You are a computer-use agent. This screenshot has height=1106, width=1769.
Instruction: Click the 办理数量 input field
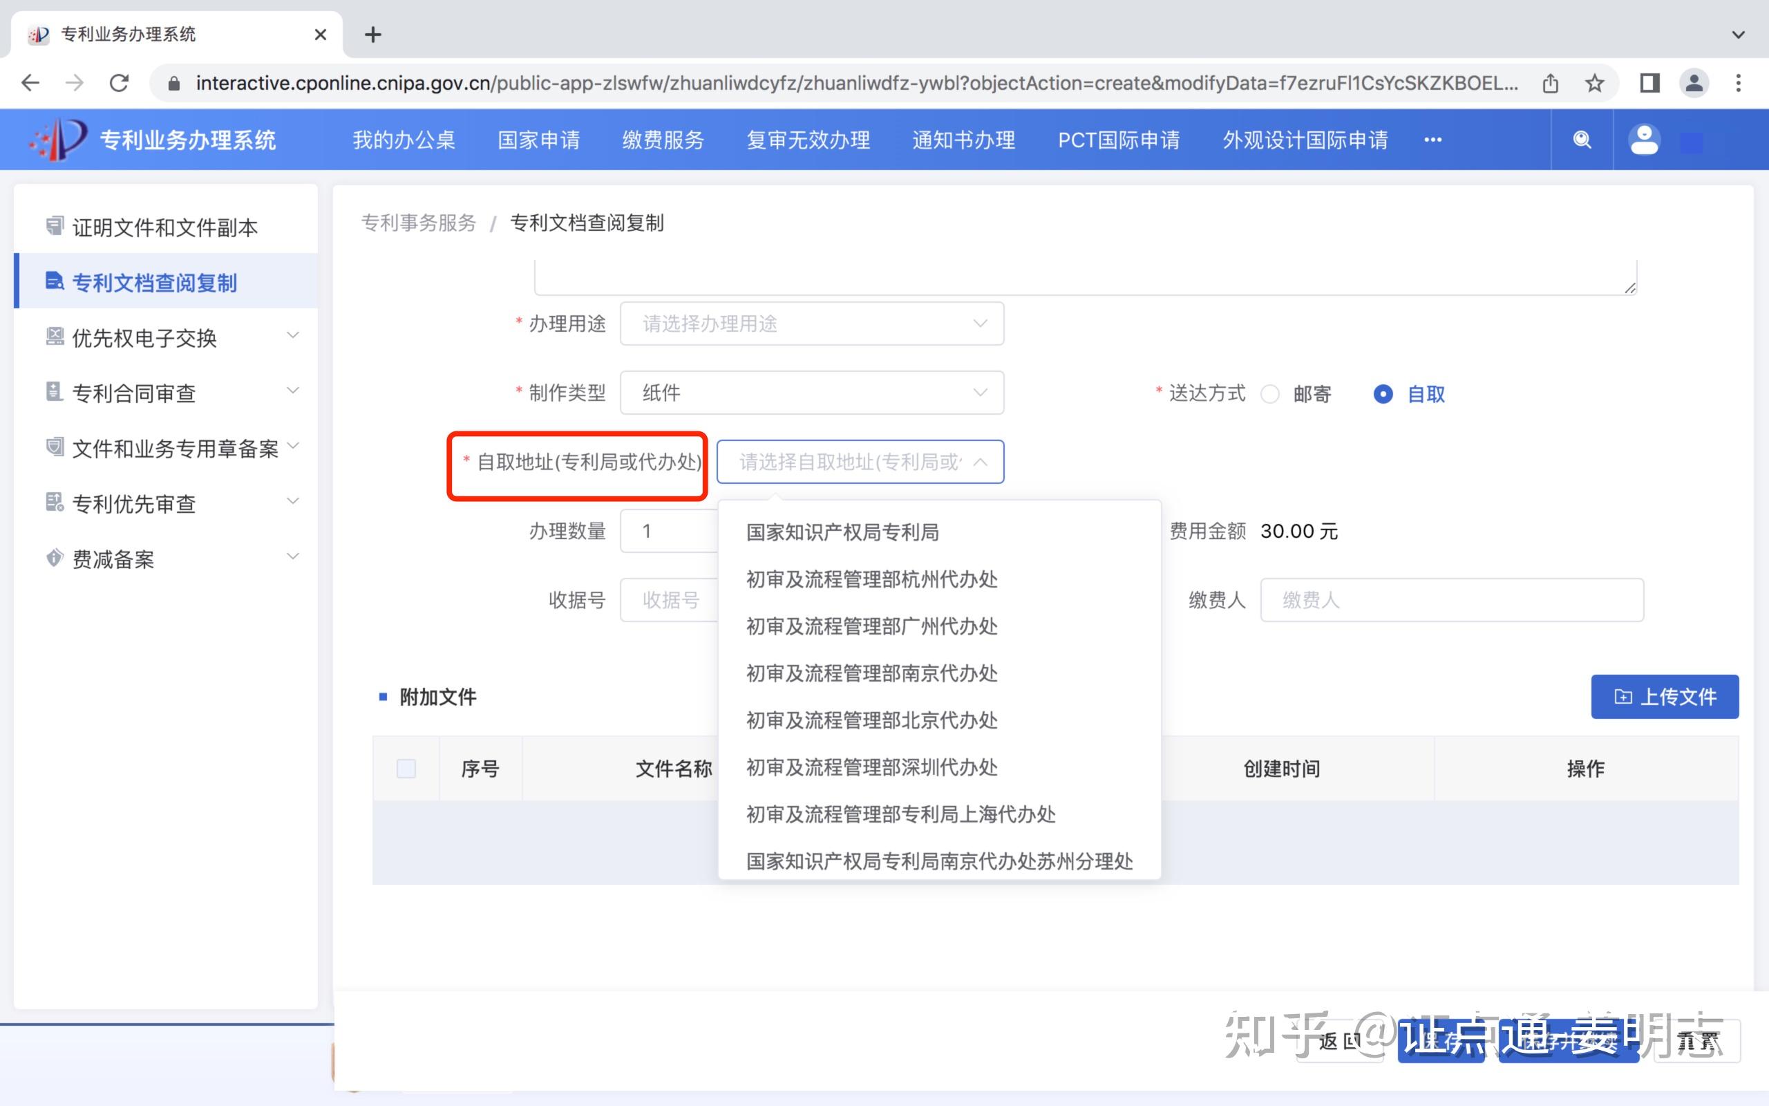(670, 531)
